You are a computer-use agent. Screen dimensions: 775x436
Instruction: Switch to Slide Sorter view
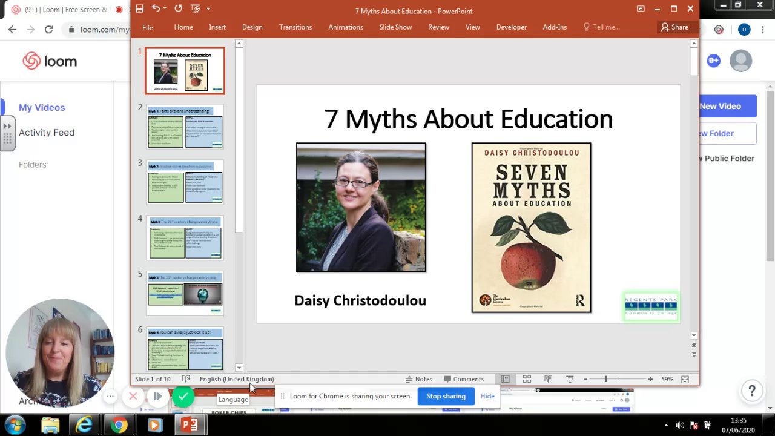[x=527, y=379]
